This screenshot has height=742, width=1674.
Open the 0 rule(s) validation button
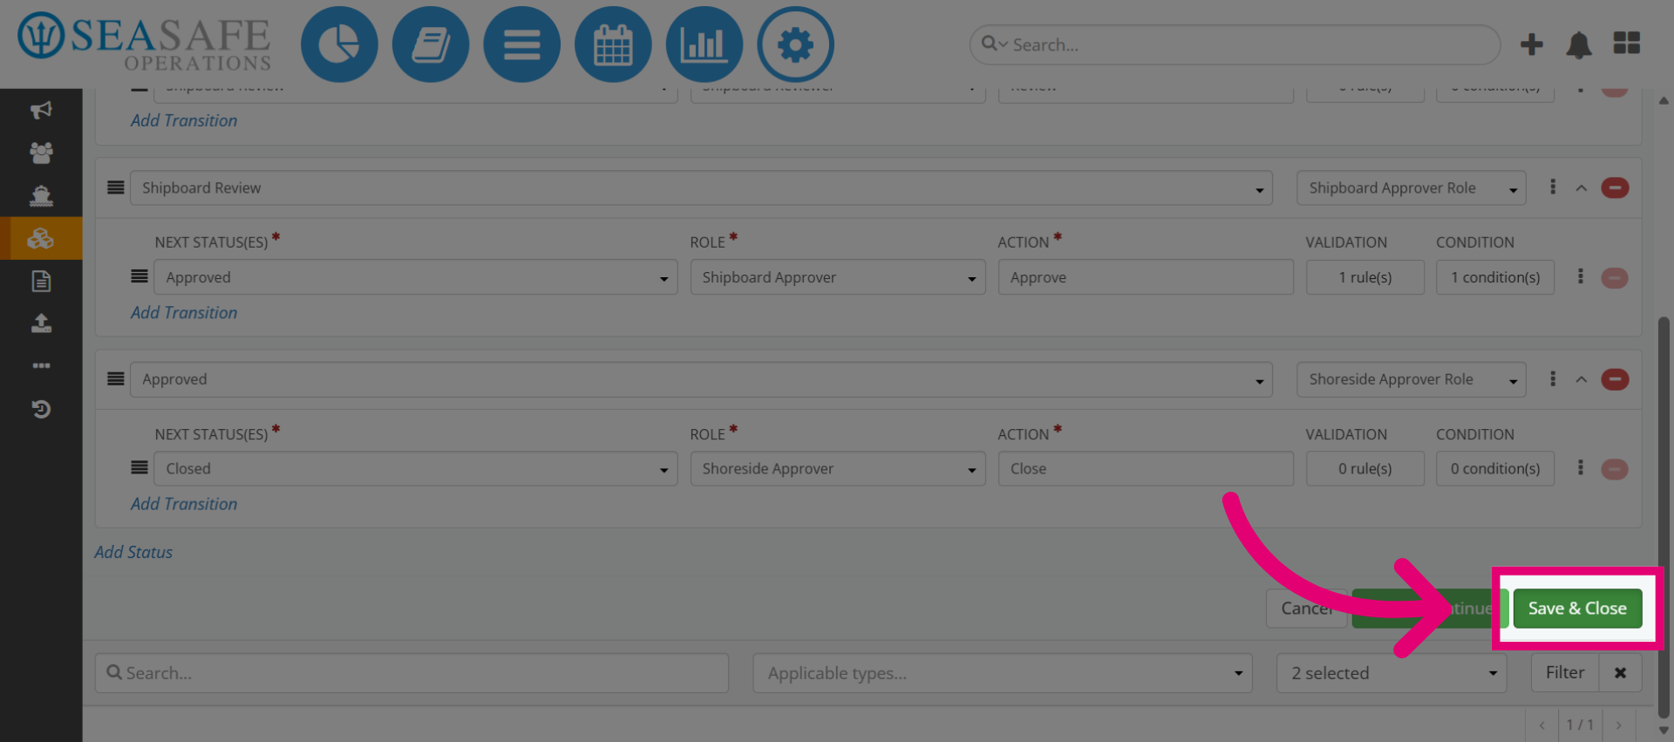1364,468
